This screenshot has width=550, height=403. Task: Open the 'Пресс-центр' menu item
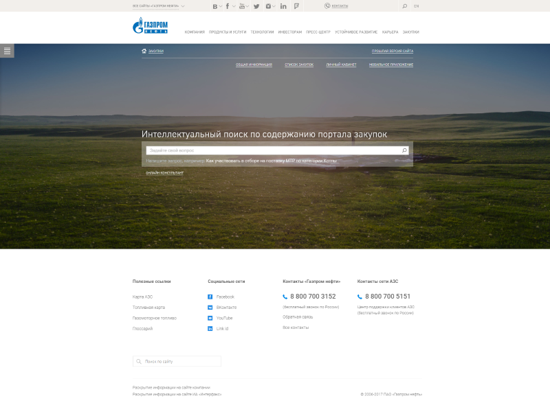click(318, 32)
